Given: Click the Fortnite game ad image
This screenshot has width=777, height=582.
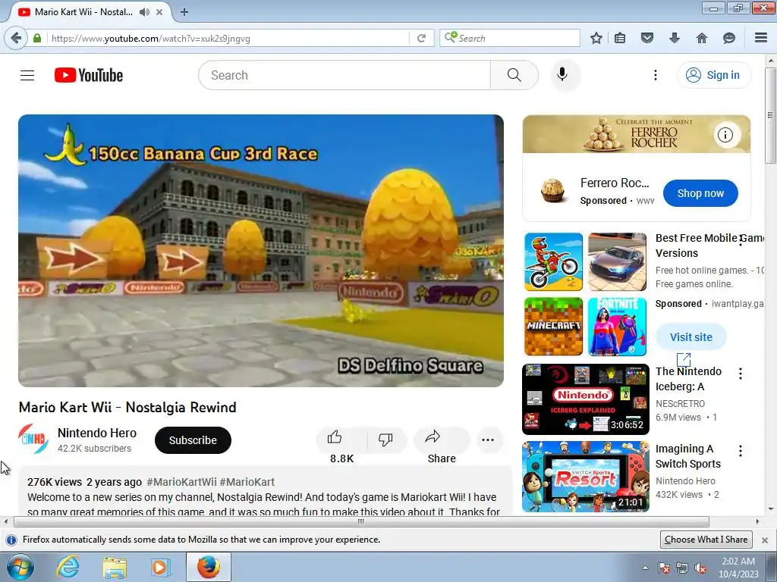Looking at the screenshot, I should pos(617,327).
